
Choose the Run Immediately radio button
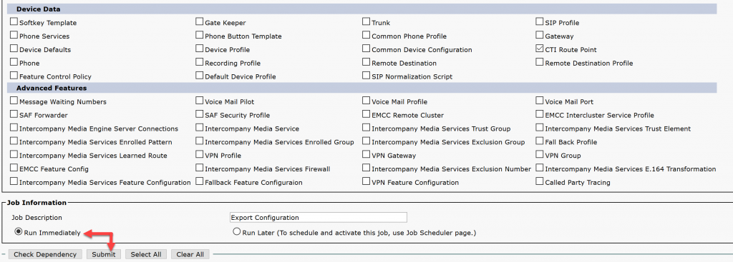pos(18,232)
